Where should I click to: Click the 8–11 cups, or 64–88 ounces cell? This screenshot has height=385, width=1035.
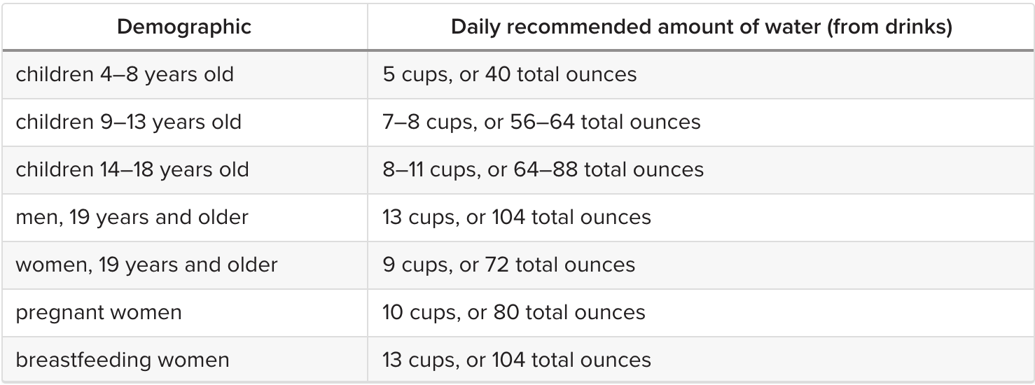[701, 170]
